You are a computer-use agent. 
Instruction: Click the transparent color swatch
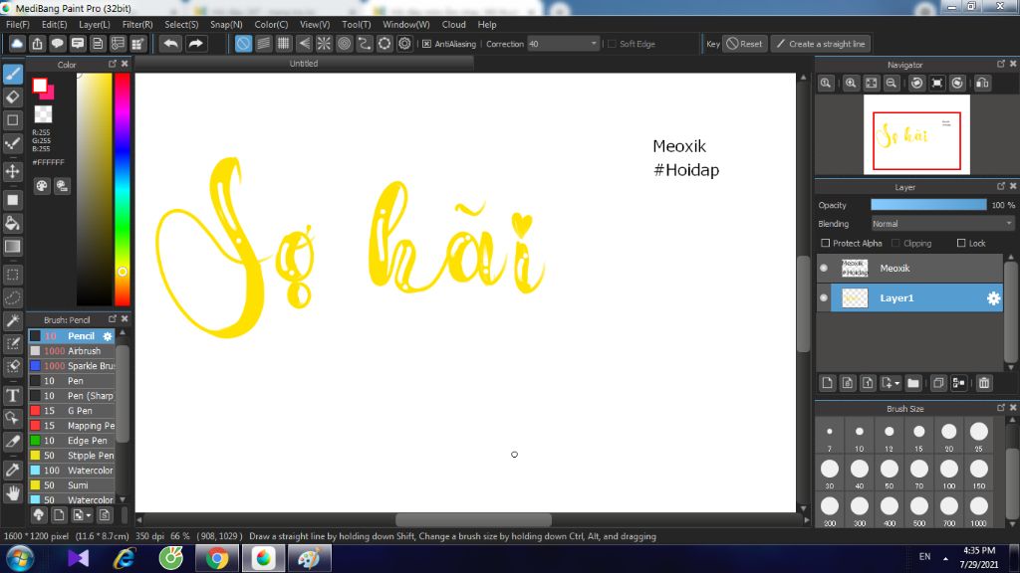pyautogui.click(x=43, y=114)
